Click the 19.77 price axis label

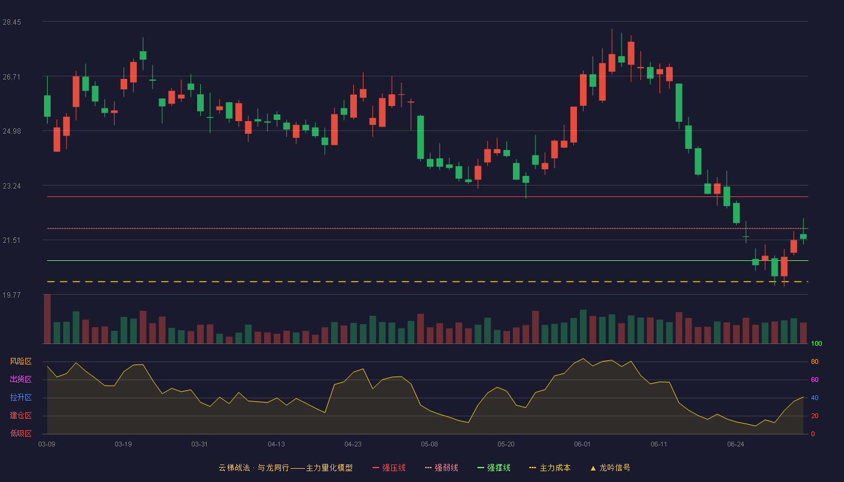point(11,295)
